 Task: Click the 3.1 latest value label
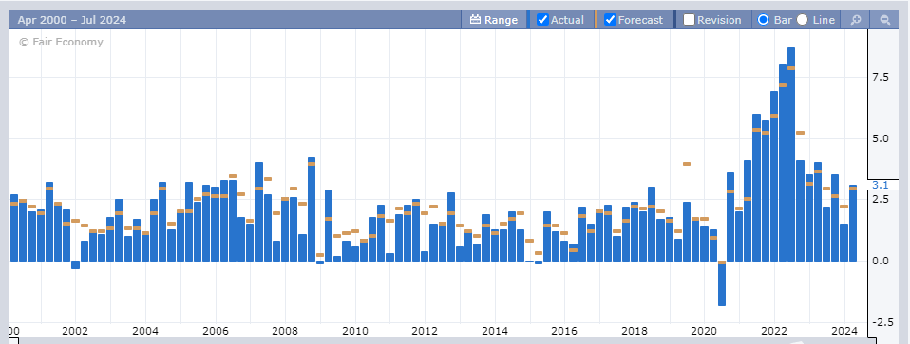click(880, 185)
